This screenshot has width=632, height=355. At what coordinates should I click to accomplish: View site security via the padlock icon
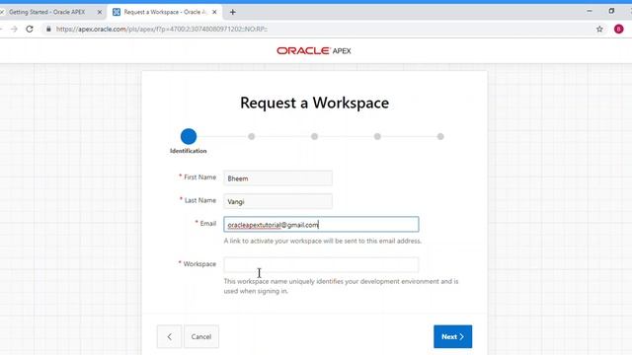48,29
